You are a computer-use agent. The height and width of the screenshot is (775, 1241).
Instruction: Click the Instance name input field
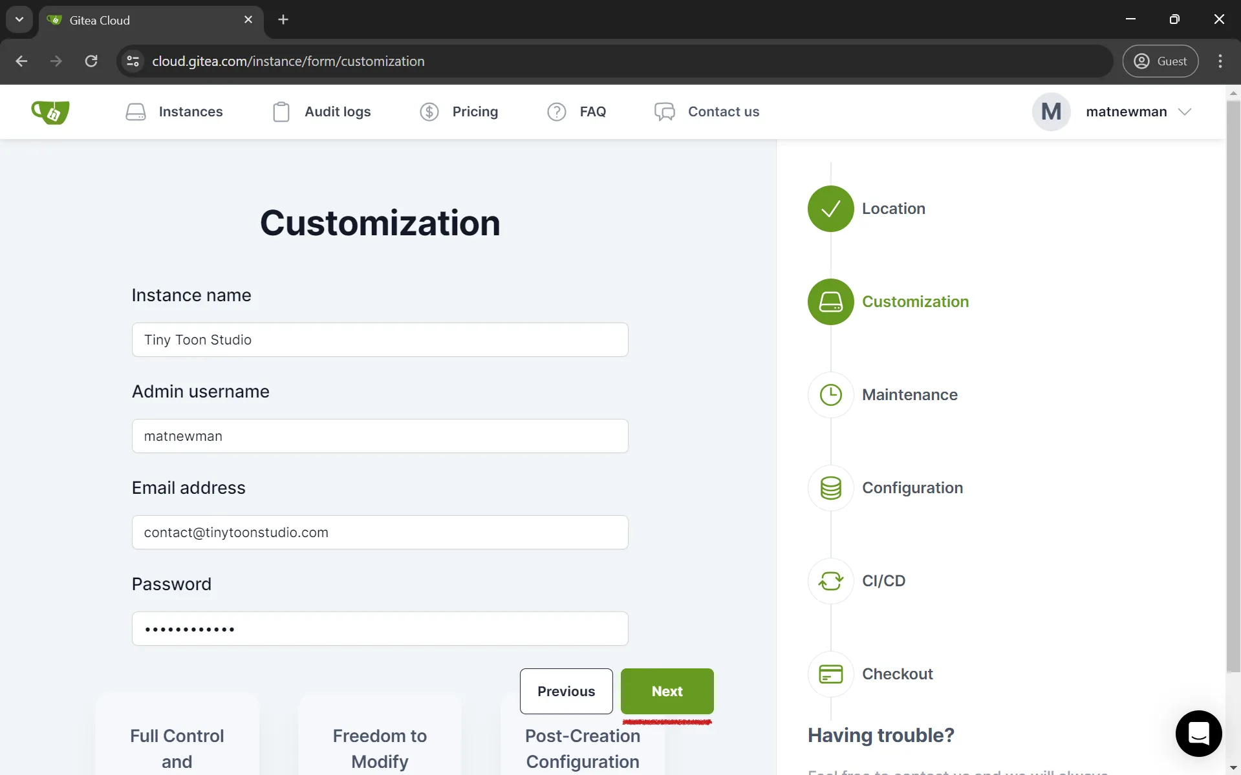point(380,339)
